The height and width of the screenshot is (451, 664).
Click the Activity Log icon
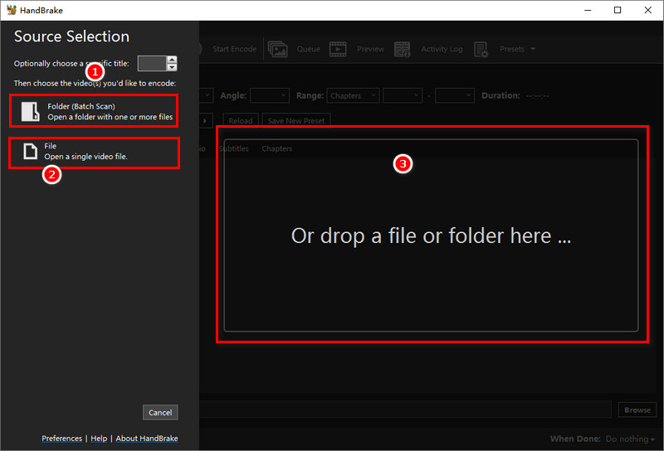tap(403, 49)
